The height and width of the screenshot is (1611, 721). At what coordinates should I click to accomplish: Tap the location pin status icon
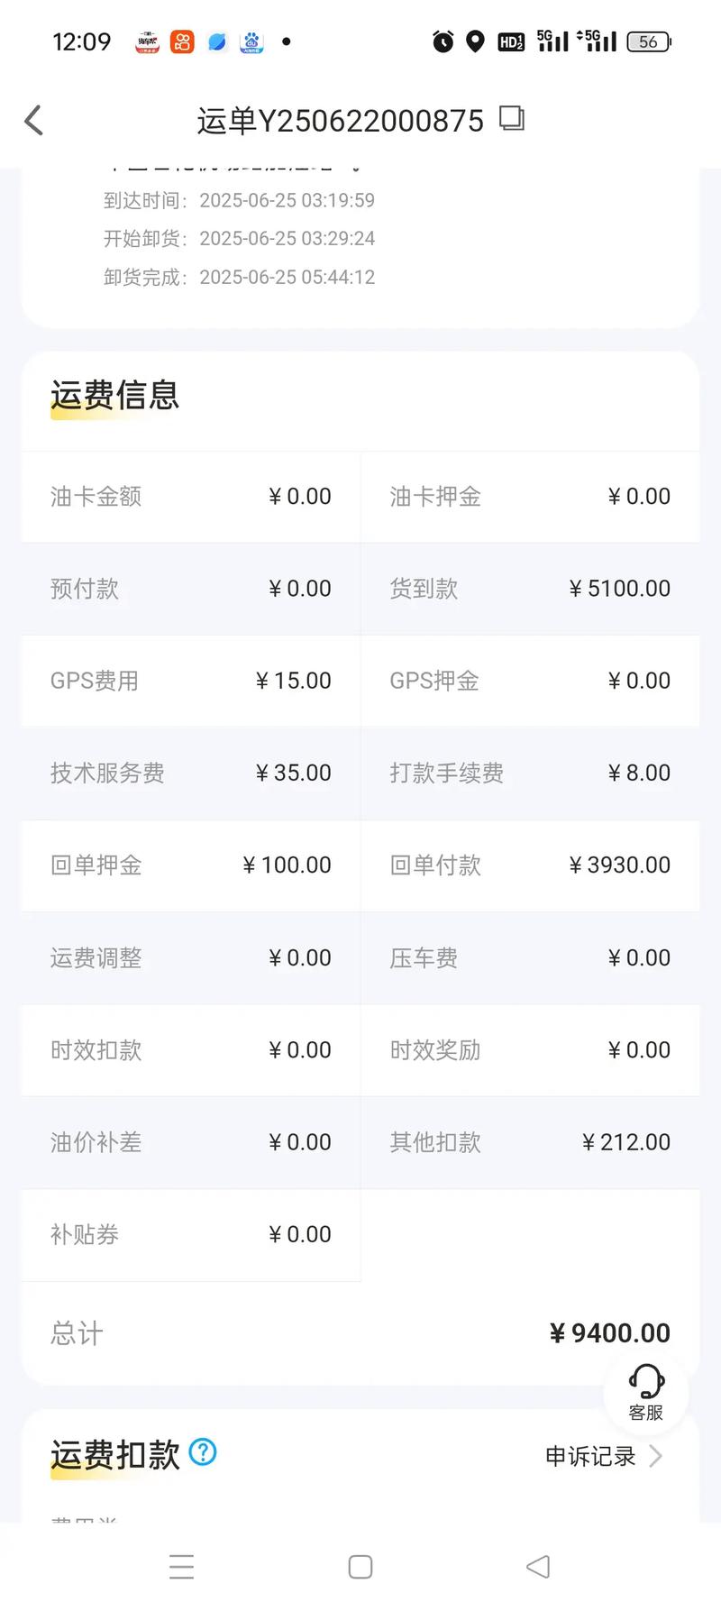click(475, 41)
